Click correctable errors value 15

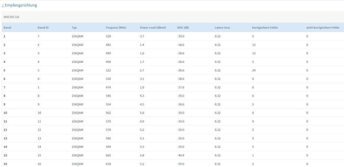[254, 45]
